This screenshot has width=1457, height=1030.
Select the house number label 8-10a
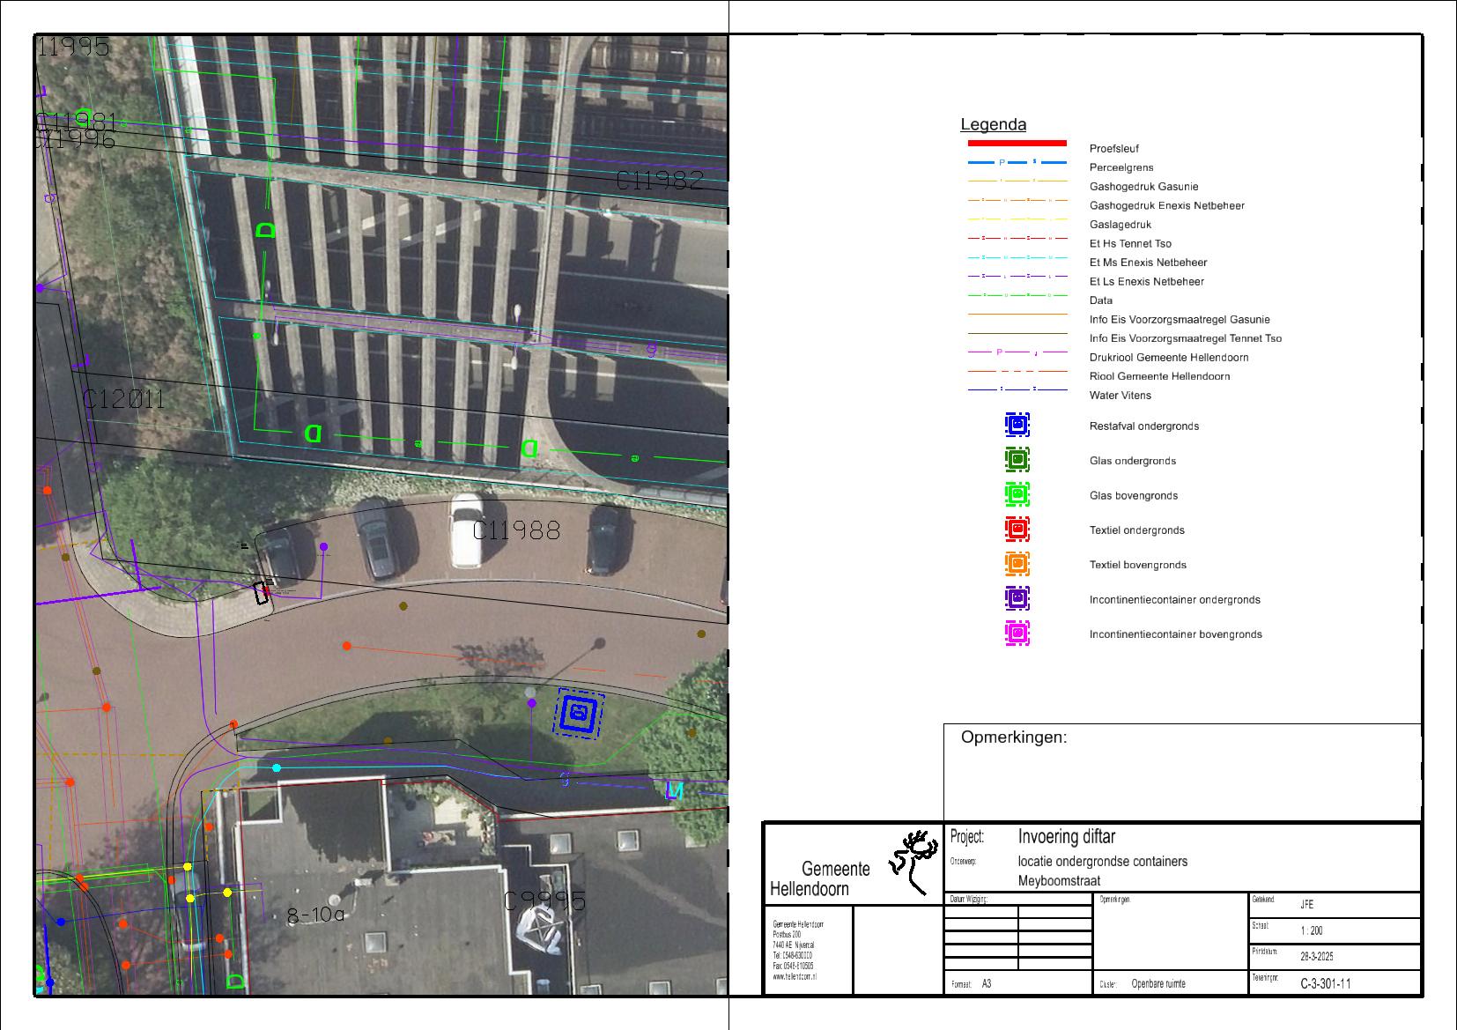(316, 916)
